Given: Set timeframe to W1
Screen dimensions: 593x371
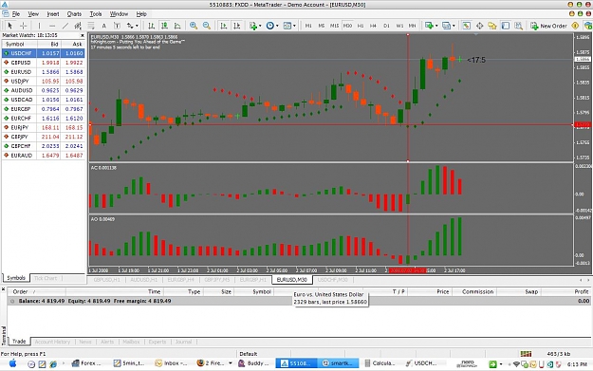Looking at the screenshot, I should 399,26.
